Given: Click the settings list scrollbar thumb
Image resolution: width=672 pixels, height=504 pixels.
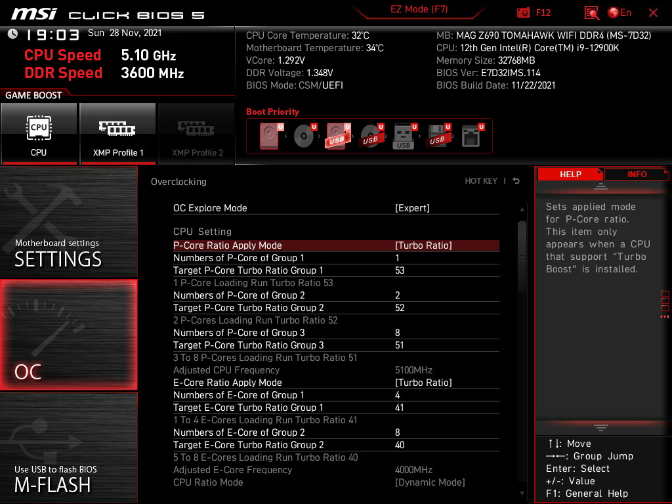Looking at the screenshot, I should [x=522, y=257].
